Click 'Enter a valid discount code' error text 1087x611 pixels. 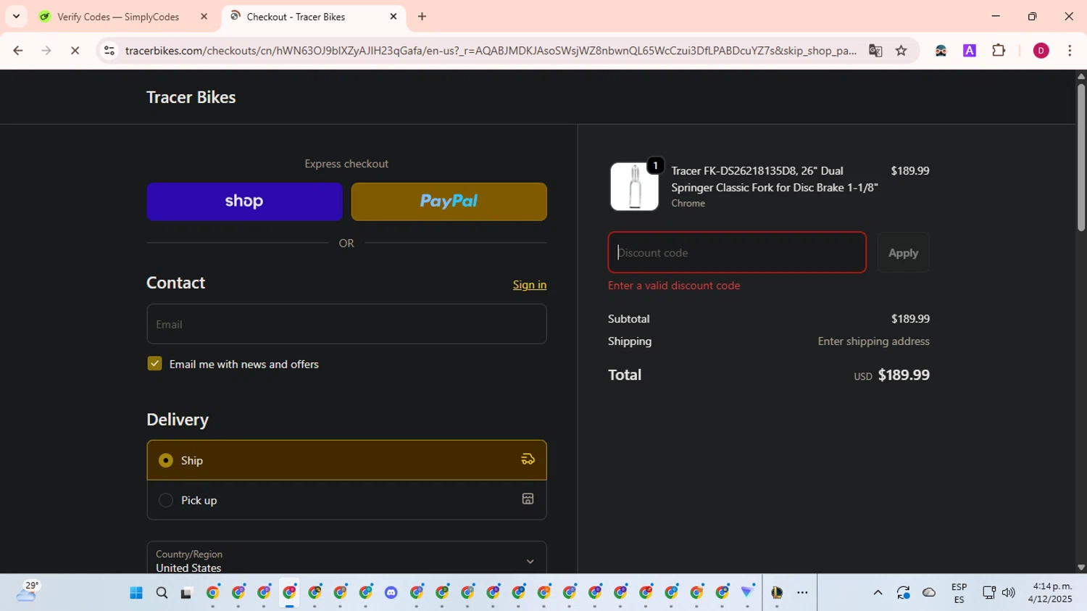(674, 286)
